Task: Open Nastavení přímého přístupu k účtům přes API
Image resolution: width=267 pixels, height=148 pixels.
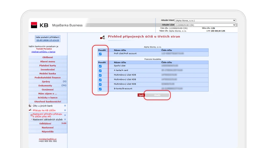Action: click(x=47, y=115)
